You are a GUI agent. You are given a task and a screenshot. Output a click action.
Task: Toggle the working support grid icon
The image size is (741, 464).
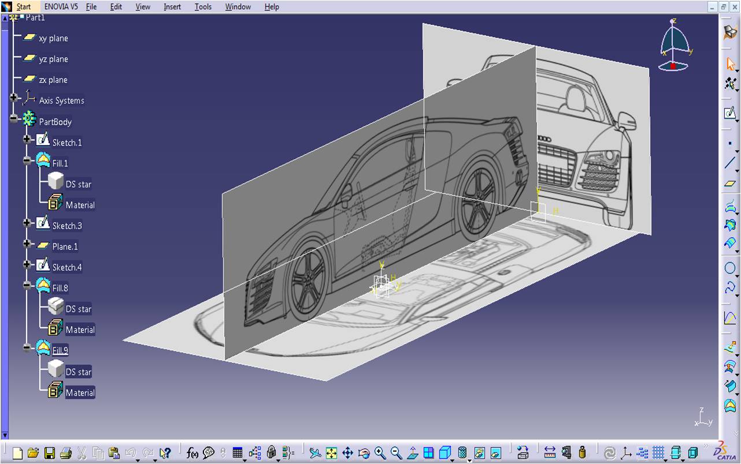[x=658, y=453]
